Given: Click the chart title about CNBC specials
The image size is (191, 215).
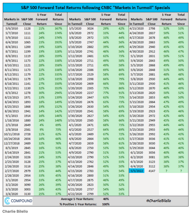Looking at the screenshot, I should pos(95,7).
